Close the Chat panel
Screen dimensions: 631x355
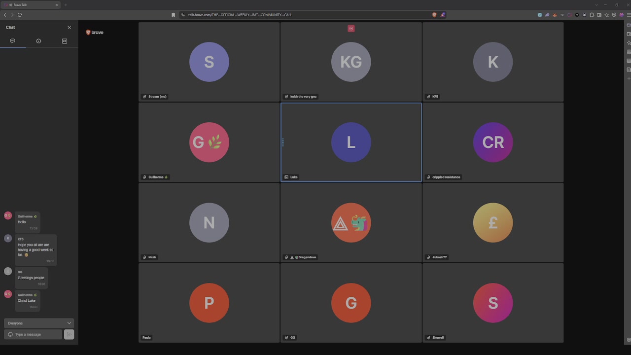(69, 28)
